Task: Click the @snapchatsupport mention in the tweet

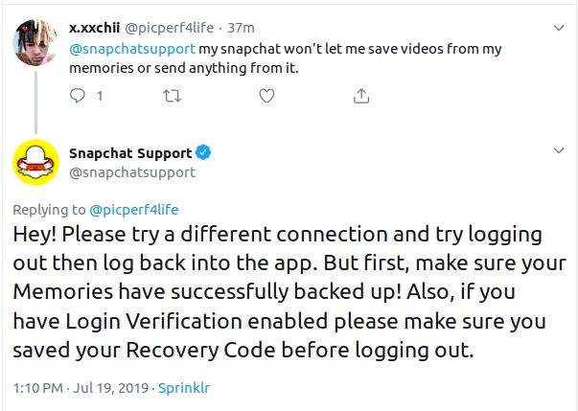Action: pos(132,49)
